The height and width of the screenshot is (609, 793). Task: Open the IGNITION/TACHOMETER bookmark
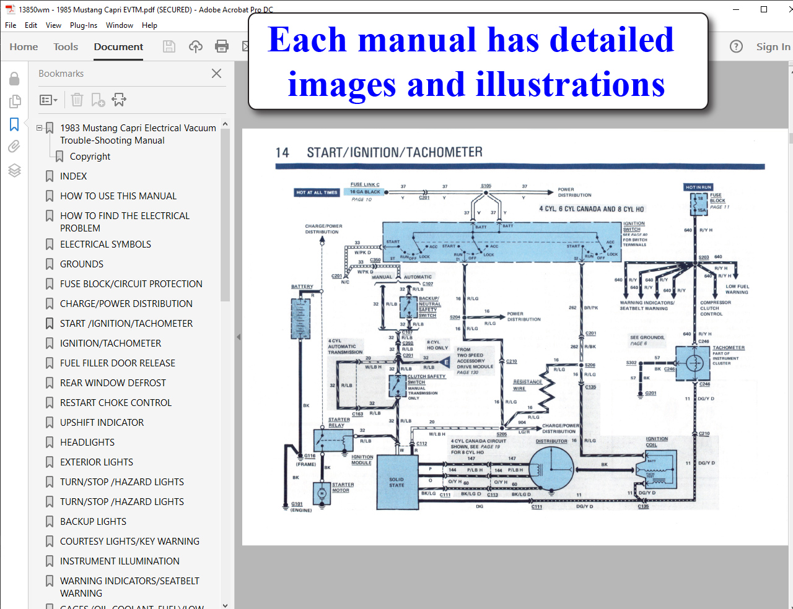[110, 343]
